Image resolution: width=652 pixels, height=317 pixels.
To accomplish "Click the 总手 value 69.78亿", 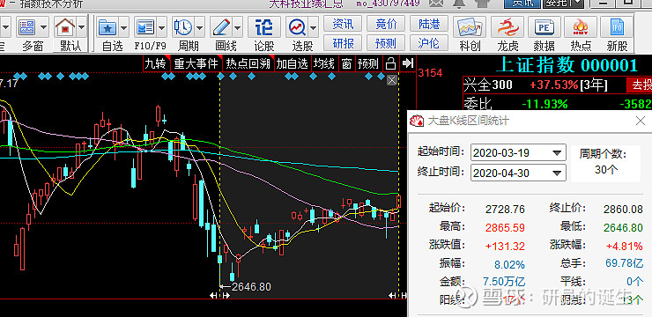I will click(x=624, y=263).
